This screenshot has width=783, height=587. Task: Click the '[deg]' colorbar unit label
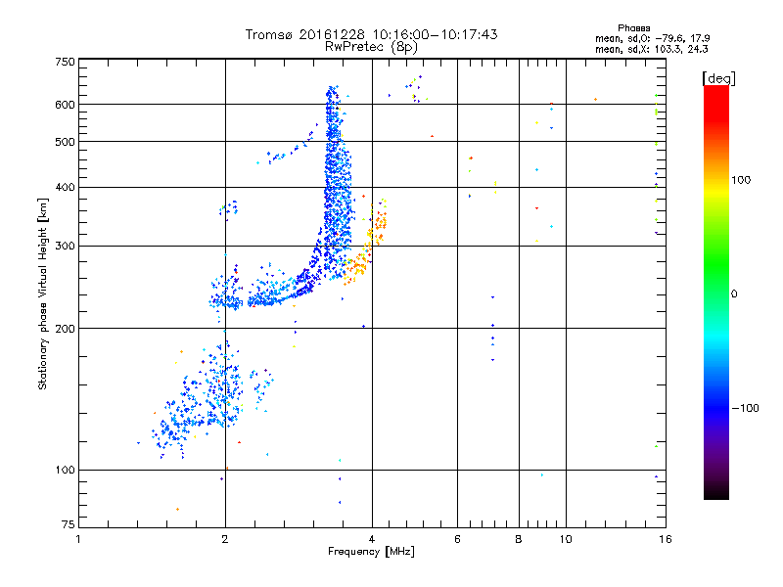pyautogui.click(x=718, y=78)
